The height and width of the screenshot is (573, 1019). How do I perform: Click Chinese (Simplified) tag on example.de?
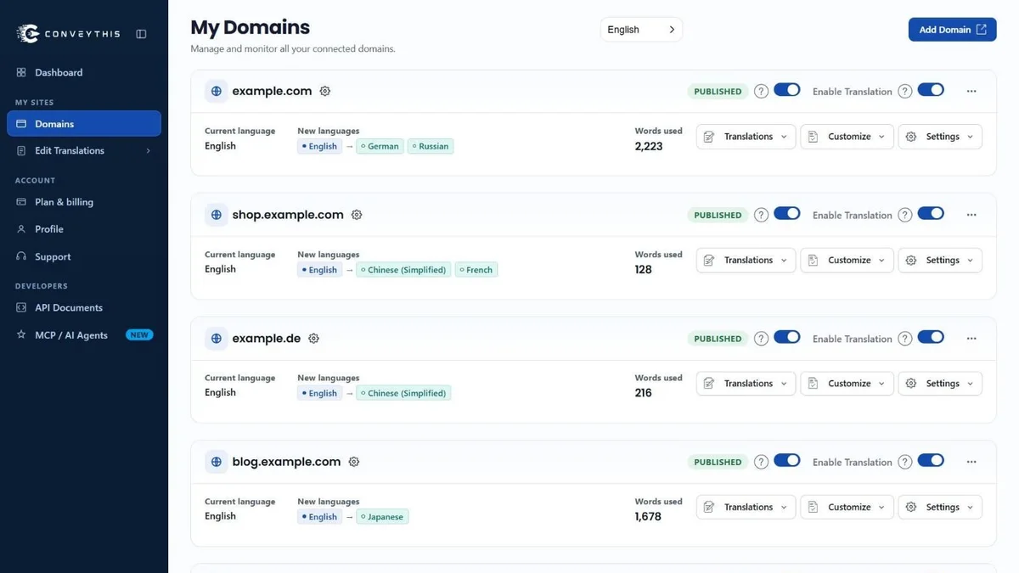point(403,393)
